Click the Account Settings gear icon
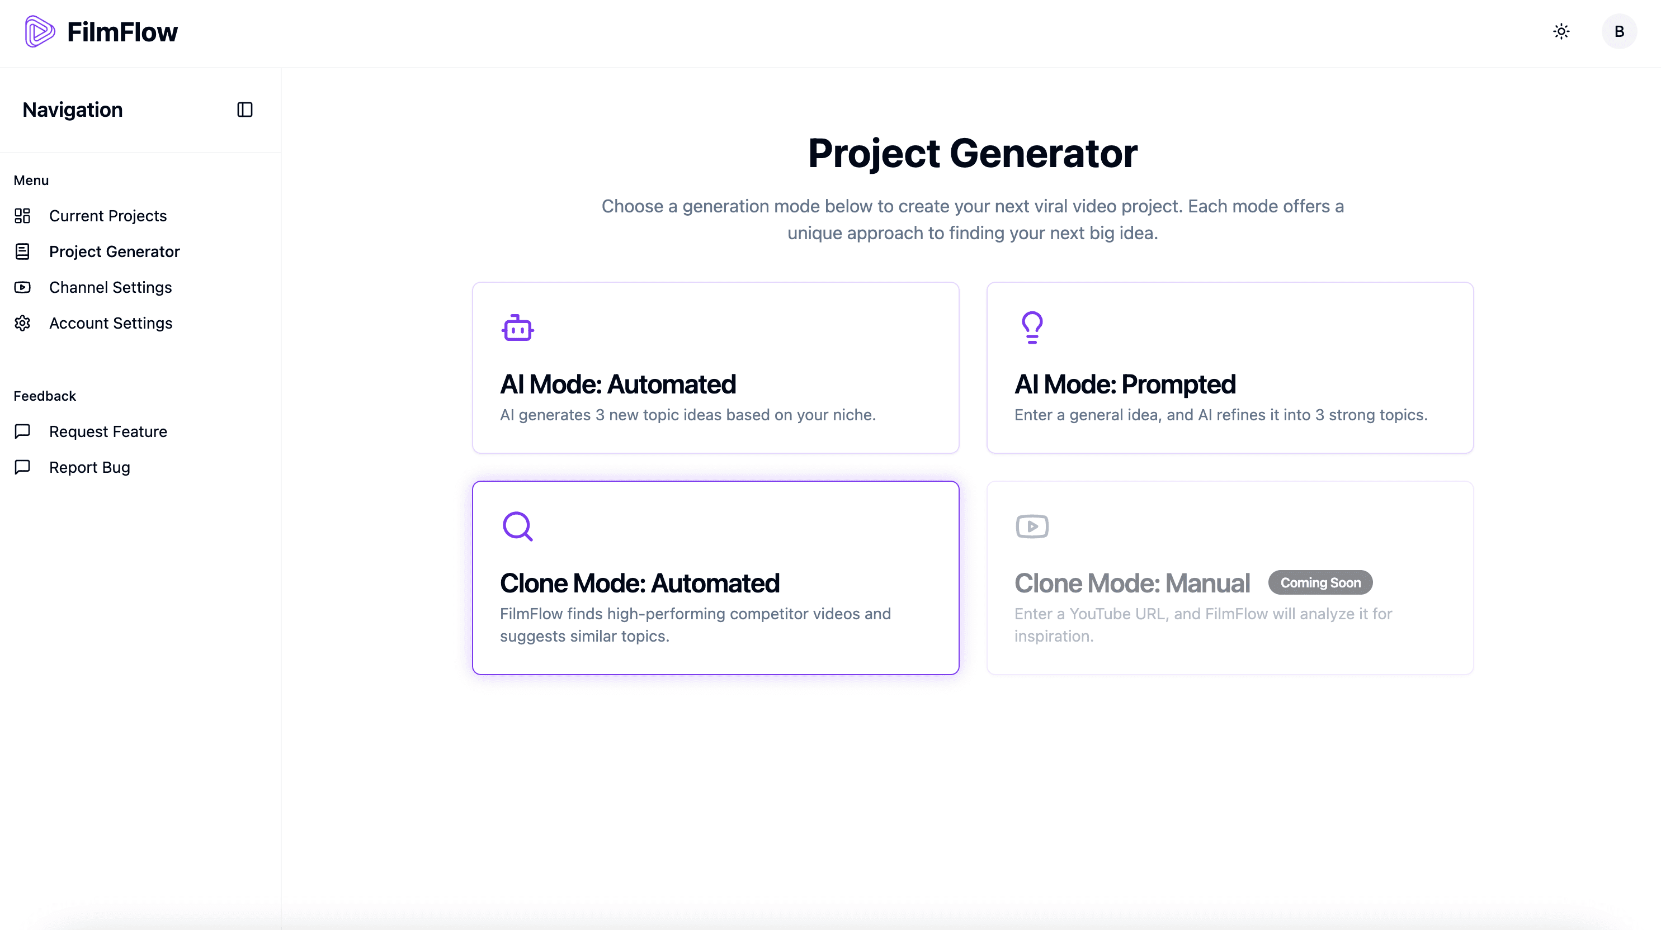The width and height of the screenshot is (1661, 930). (22, 323)
